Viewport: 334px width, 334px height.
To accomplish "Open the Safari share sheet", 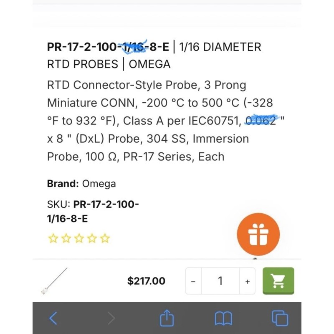I will pos(167,319).
